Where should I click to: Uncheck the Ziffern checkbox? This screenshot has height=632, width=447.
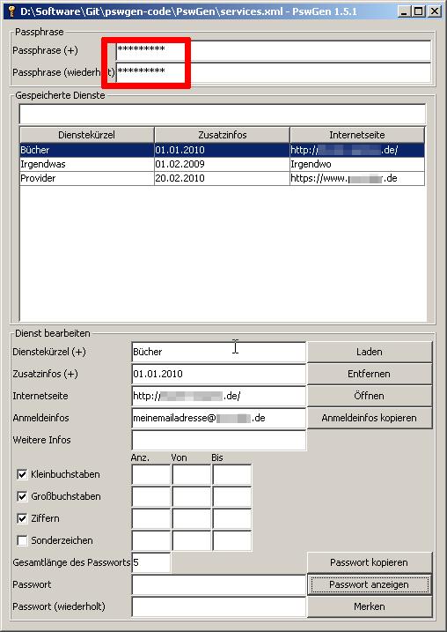[22, 518]
